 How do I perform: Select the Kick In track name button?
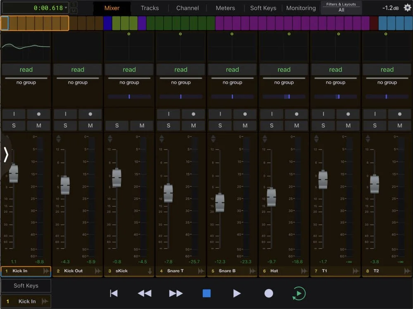click(x=26, y=271)
